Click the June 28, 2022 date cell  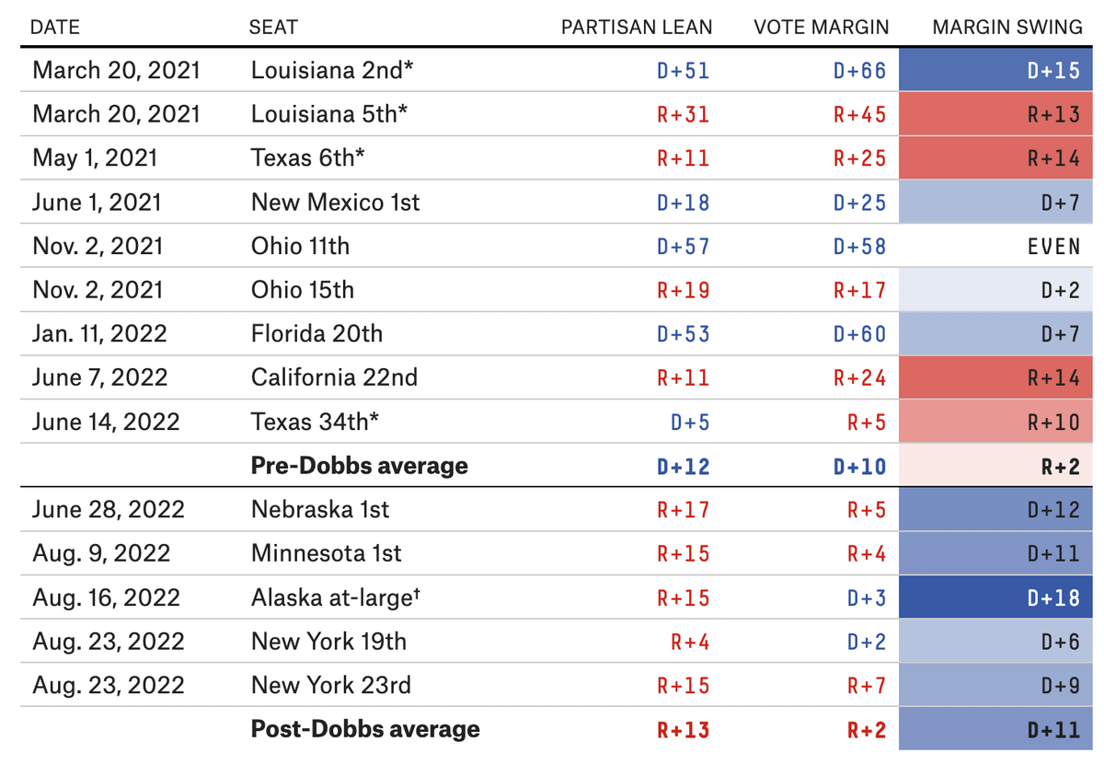[109, 509]
